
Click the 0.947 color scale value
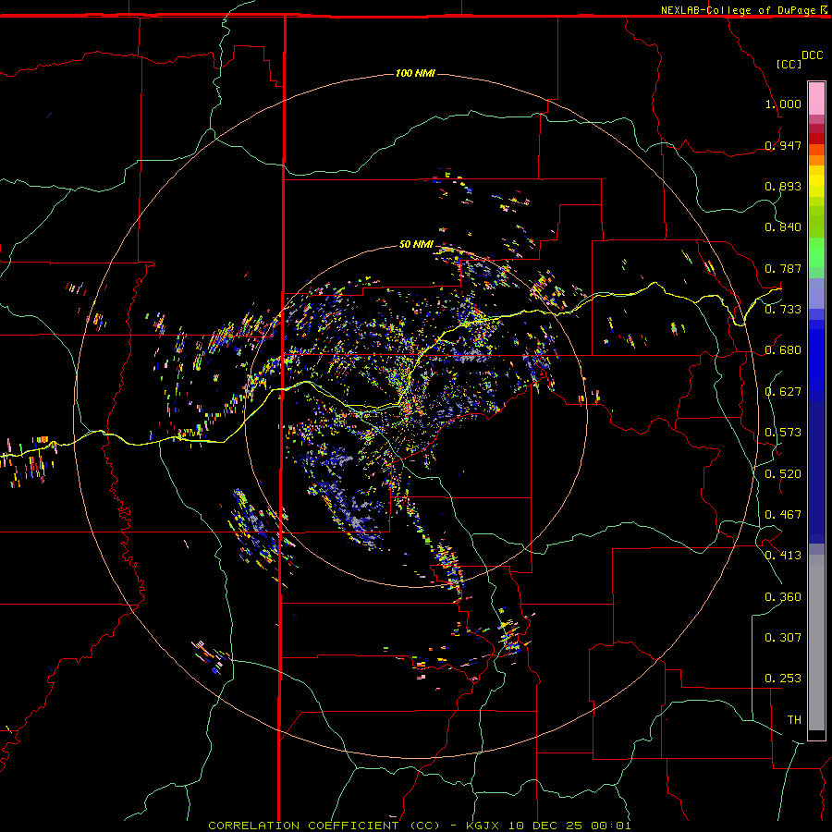click(783, 145)
